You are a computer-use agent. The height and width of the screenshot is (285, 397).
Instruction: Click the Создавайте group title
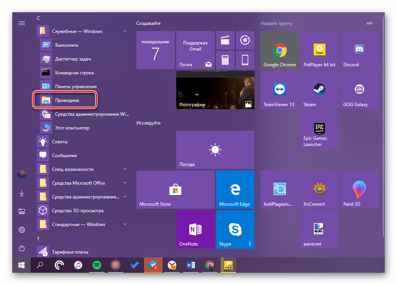(x=148, y=23)
